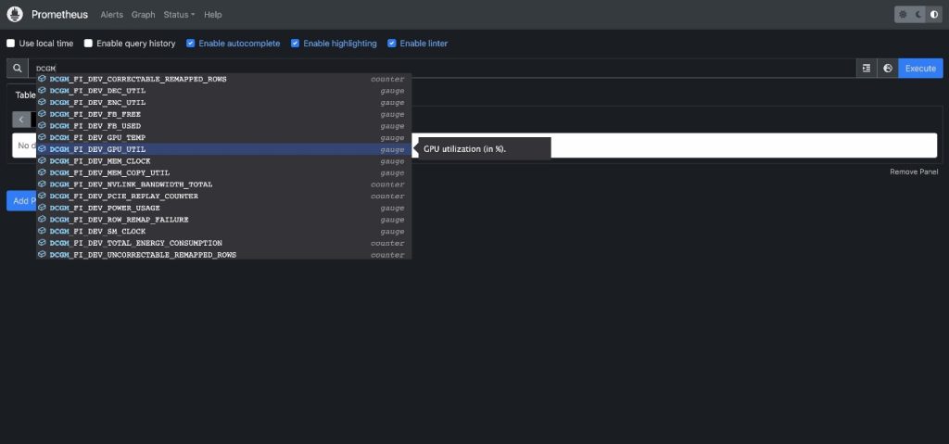
Task: Click the Prometheus brand title
Action: tap(60, 15)
